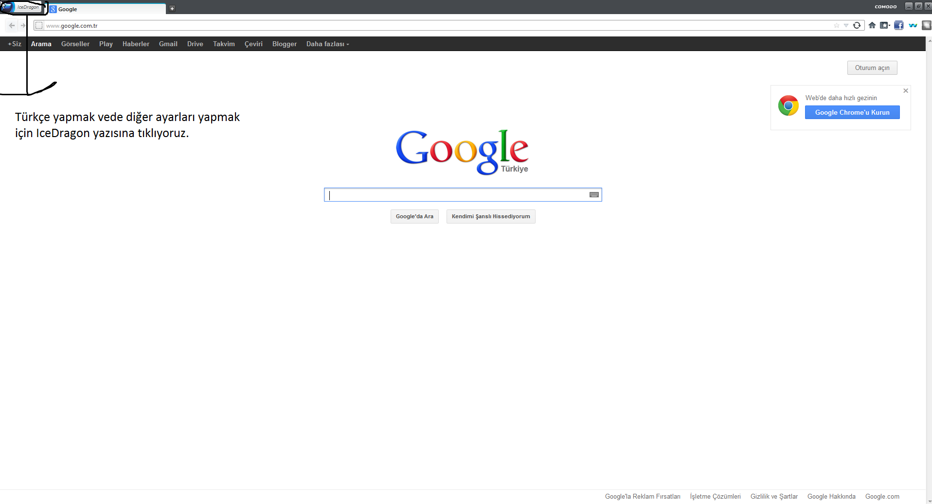
Task: Open Görseller in the Google bar
Action: pos(75,44)
